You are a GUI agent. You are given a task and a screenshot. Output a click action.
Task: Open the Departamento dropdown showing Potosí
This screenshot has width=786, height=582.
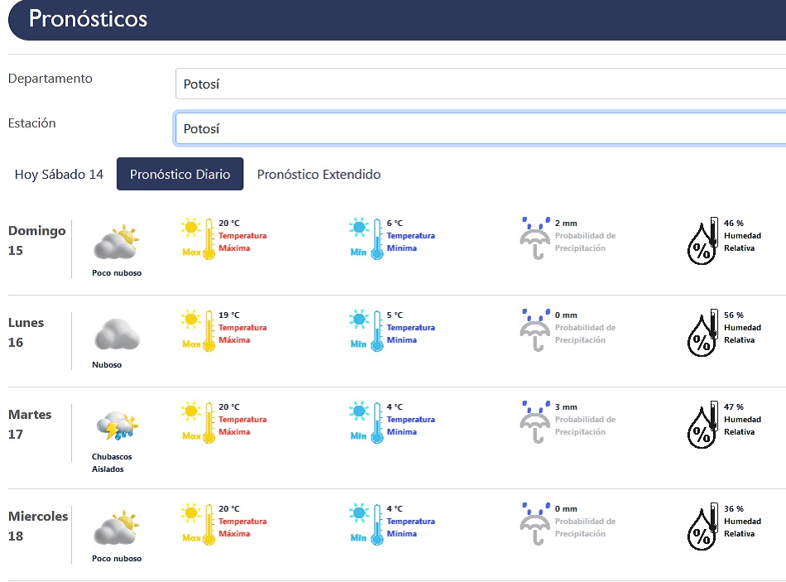click(480, 84)
